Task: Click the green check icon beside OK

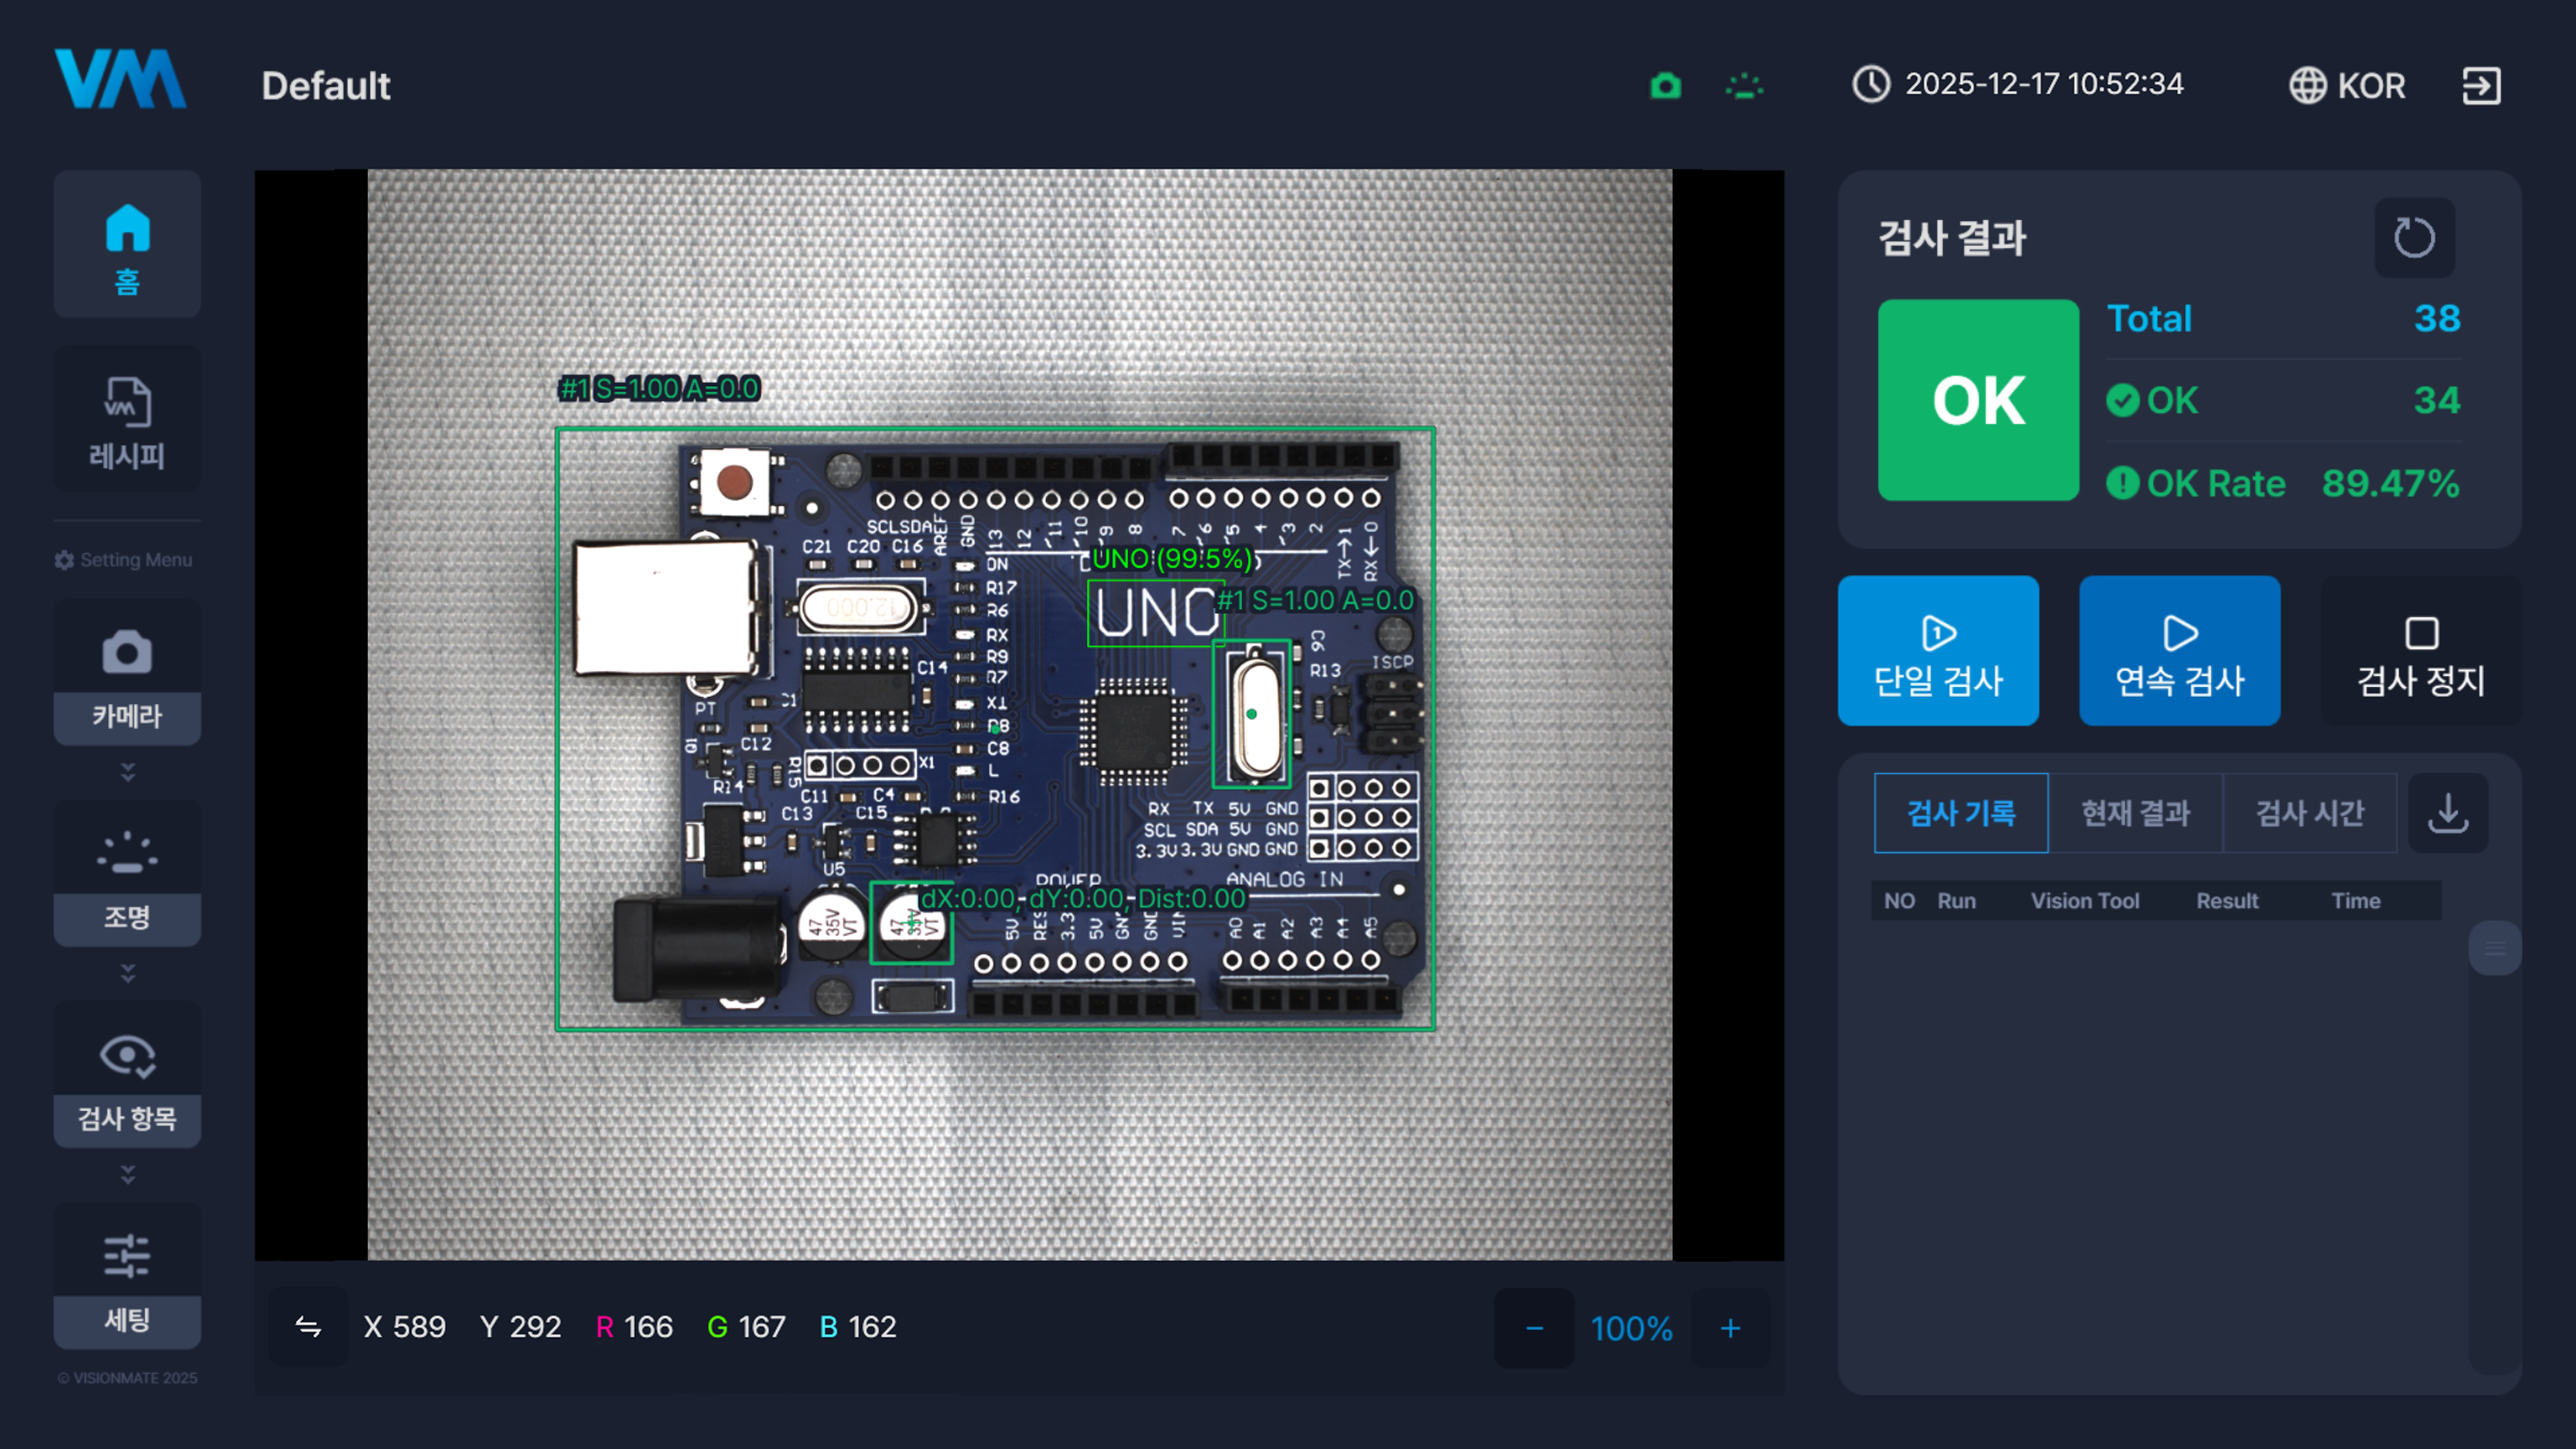Action: click(x=2123, y=401)
